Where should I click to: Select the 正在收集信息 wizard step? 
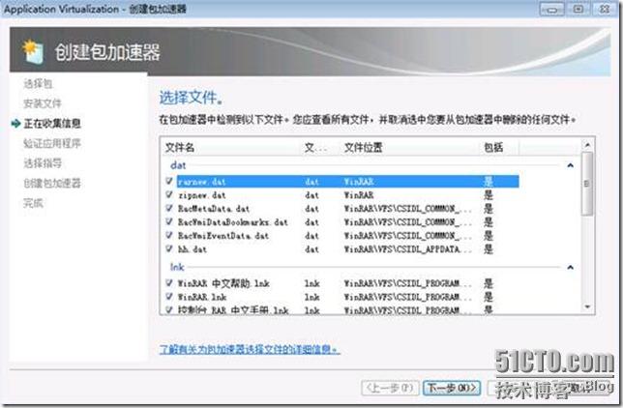click(52, 124)
